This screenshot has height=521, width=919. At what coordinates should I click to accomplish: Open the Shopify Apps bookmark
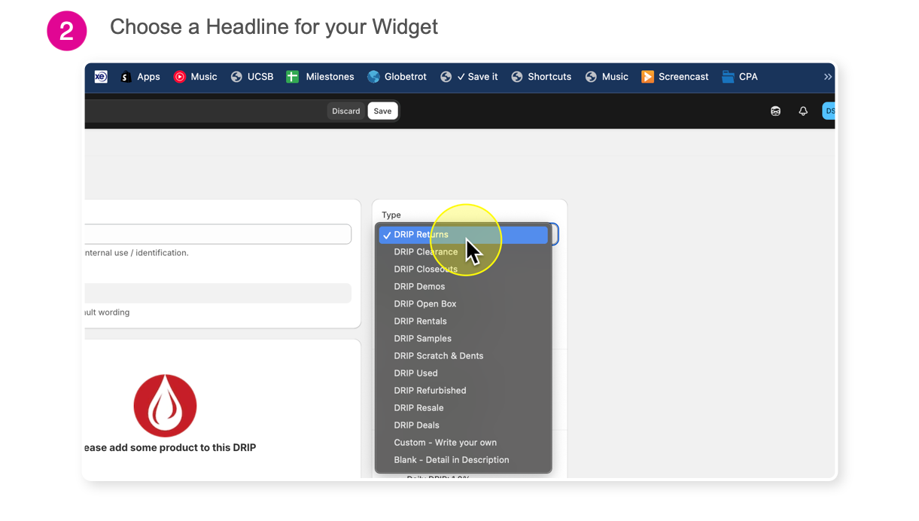141,77
